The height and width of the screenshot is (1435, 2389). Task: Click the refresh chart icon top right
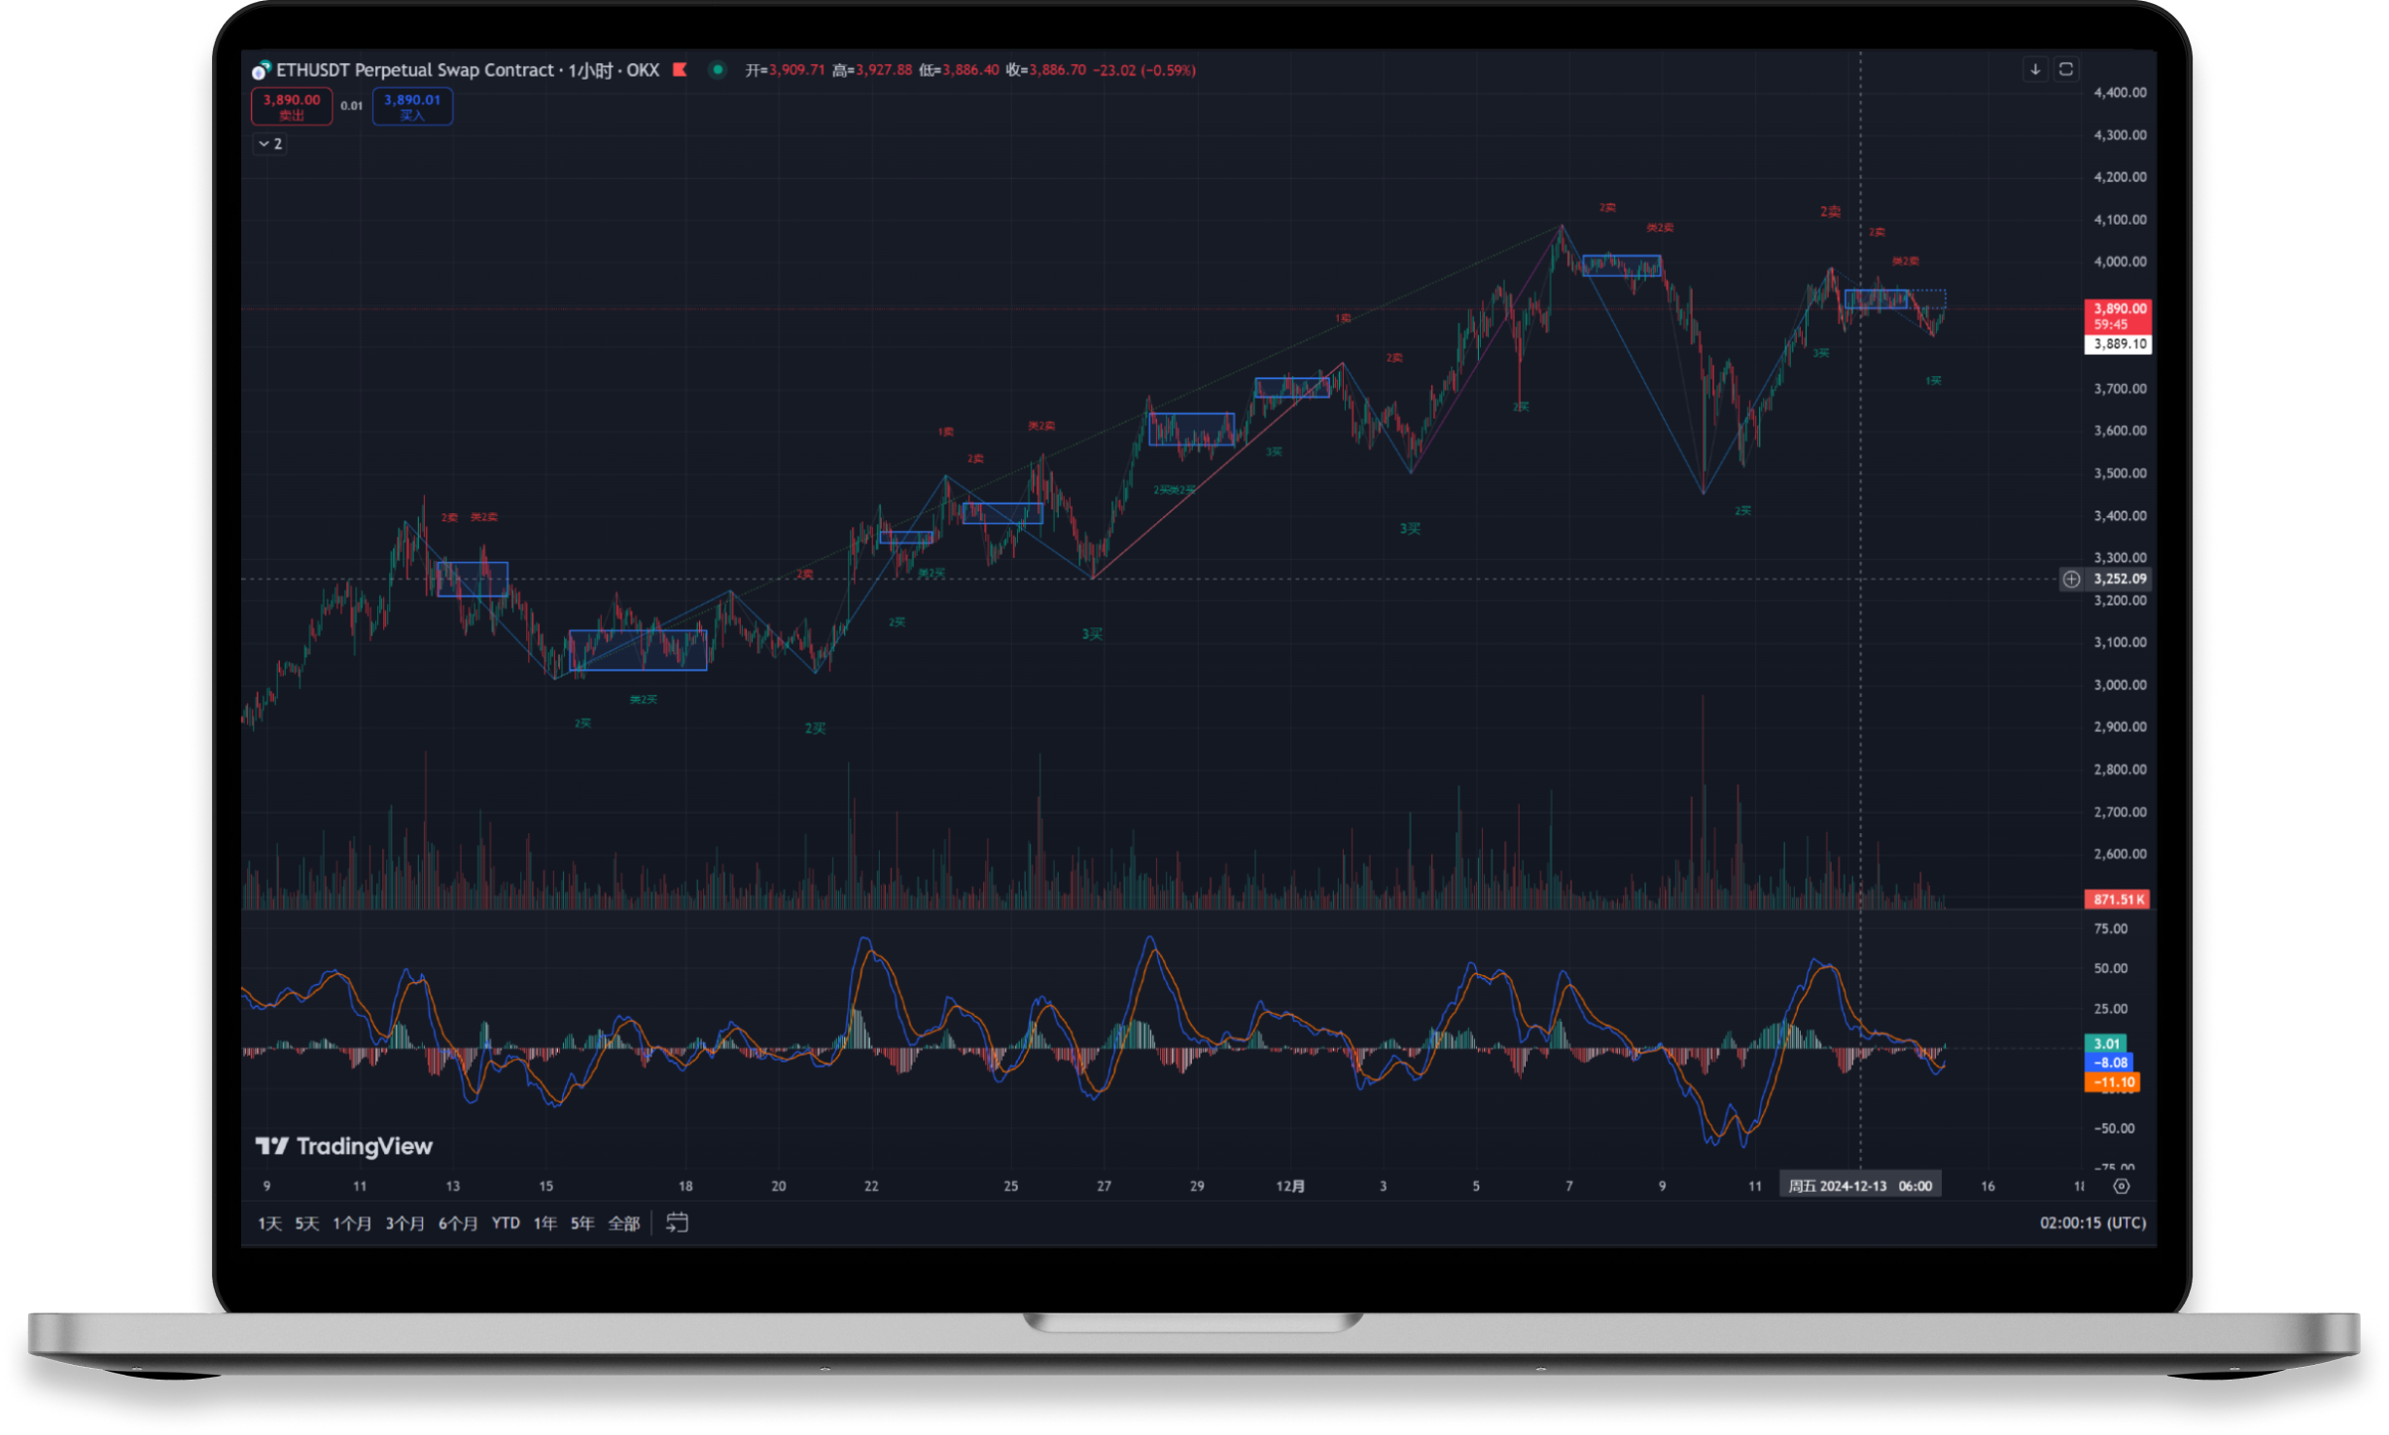pos(2066,69)
